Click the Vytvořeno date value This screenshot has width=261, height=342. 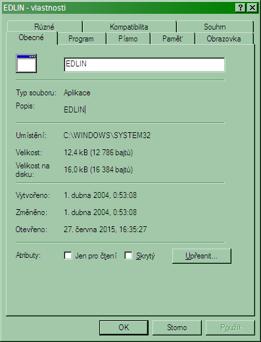(x=100, y=195)
